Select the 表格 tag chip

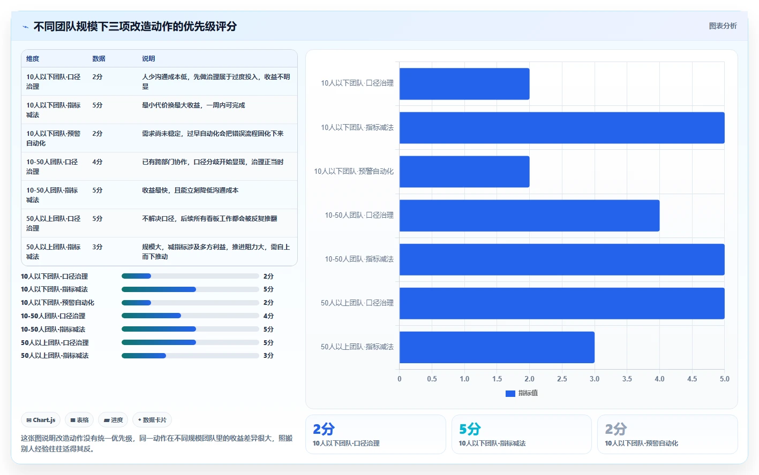79,420
